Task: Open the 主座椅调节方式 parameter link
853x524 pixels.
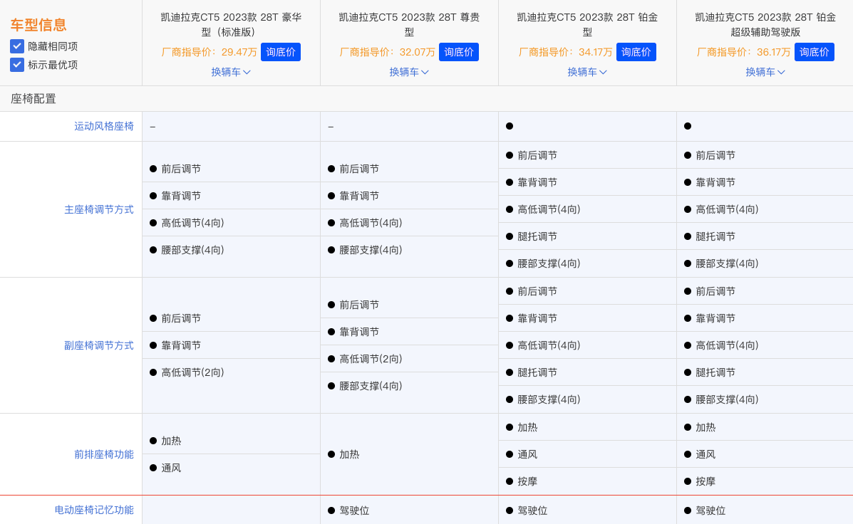Action: click(99, 209)
